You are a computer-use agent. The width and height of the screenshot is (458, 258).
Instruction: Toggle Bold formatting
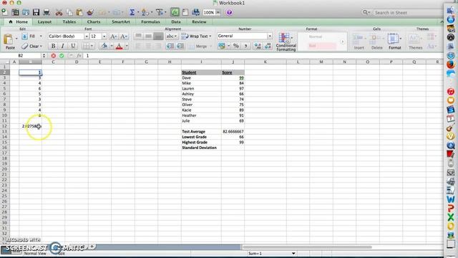pyautogui.click(x=53, y=46)
